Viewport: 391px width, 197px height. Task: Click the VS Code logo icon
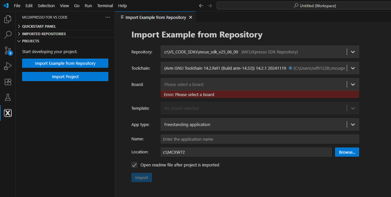point(6,6)
